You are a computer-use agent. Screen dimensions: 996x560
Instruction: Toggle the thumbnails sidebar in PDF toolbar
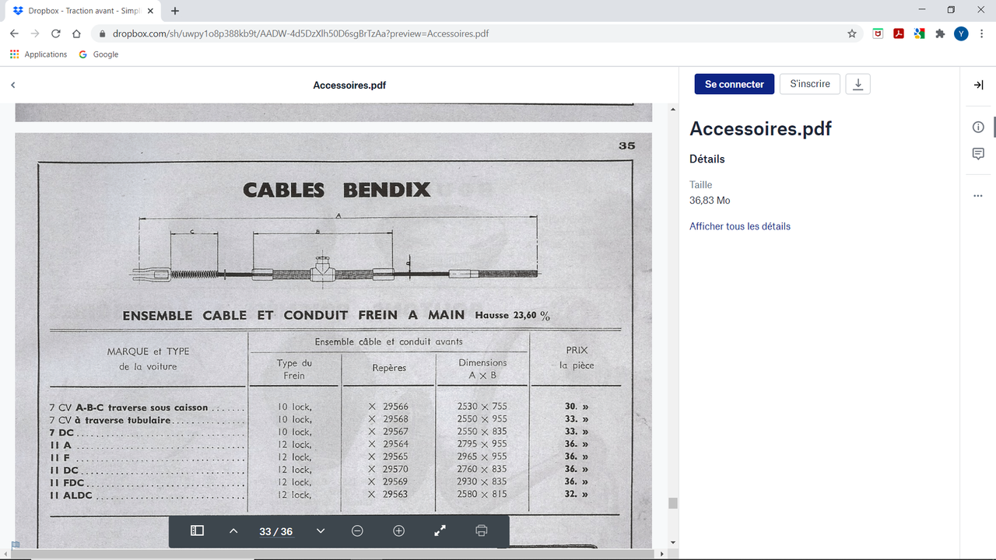click(197, 530)
